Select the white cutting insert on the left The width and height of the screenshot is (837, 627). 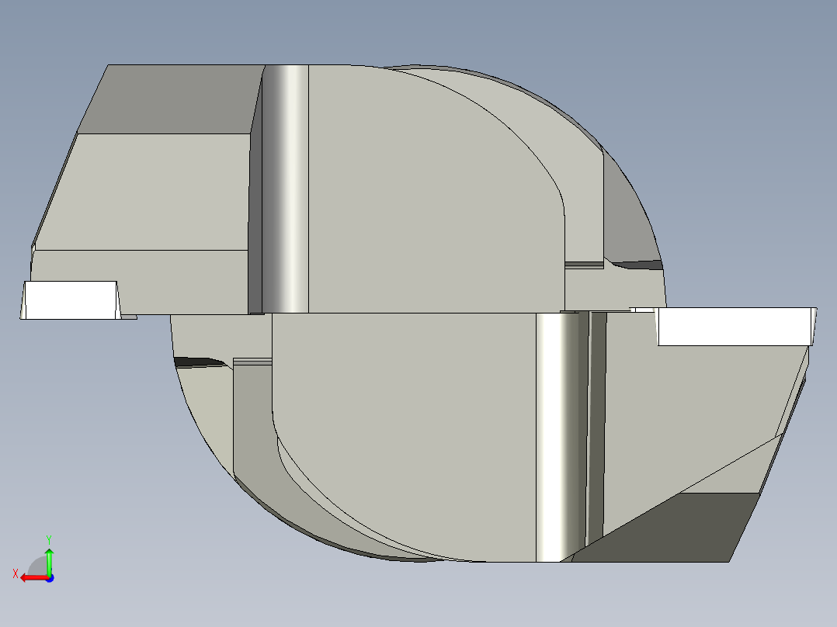tap(71, 300)
